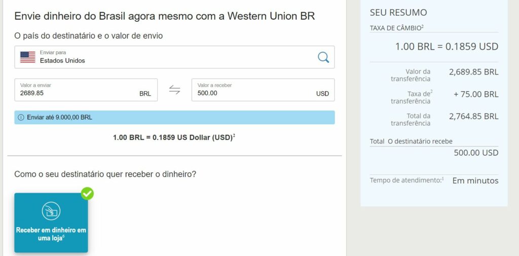Click the United States flag icon
The height and width of the screenshot is (256, 519).
coord(28,57)
